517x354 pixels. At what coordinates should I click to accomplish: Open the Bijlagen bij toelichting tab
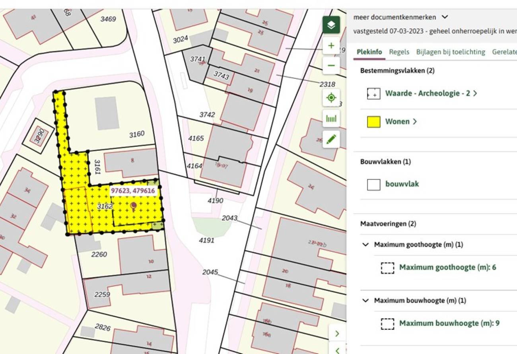coord(451,52)
